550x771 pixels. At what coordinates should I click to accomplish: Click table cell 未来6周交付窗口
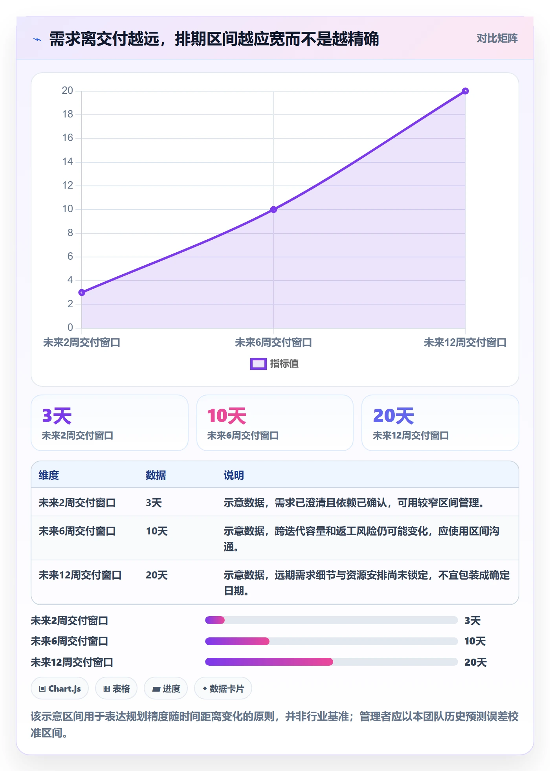pyautogui.click(x=77, y=531)
